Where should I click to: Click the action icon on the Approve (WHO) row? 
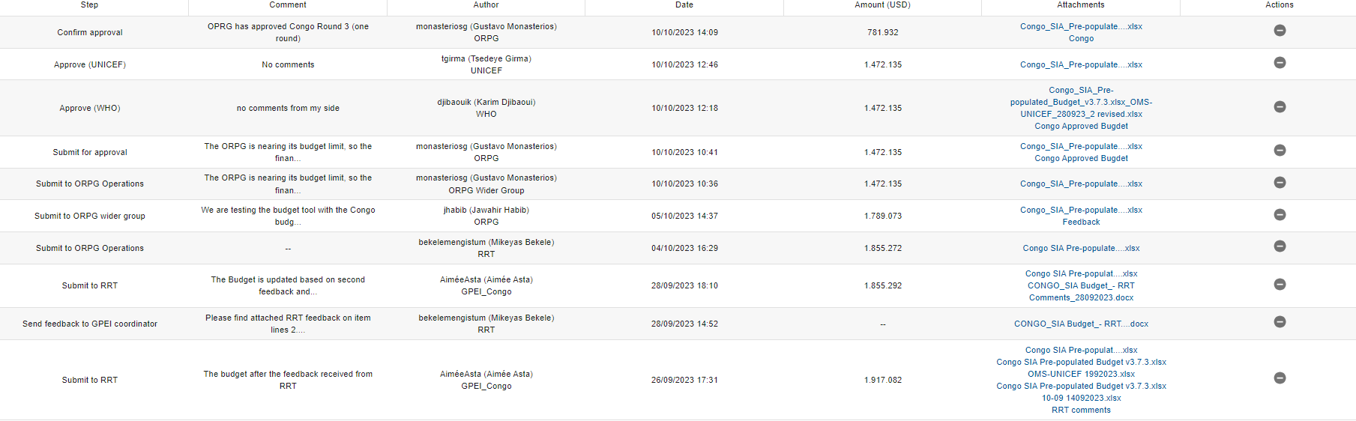click(x=1280, y=107)
